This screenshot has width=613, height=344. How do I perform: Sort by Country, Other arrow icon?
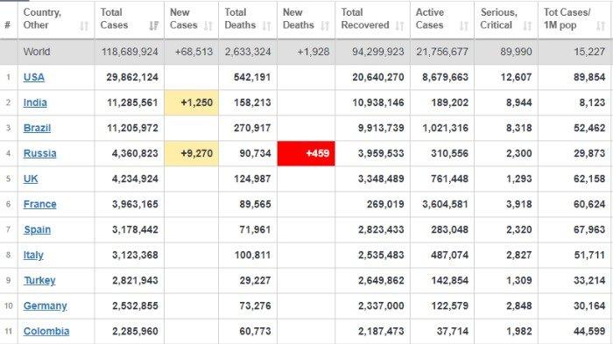coord(84,25)
